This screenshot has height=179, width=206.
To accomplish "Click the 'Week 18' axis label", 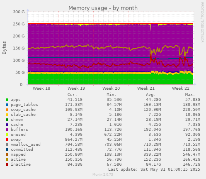I will click(41, 88).
